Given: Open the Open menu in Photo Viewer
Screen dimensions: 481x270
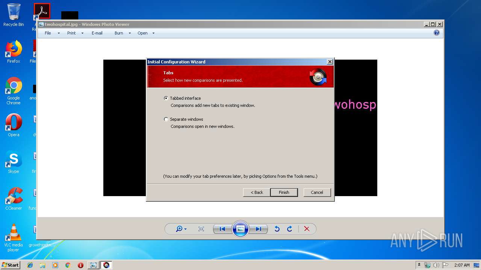Looking at the screenshot, I should coord(142,33).
